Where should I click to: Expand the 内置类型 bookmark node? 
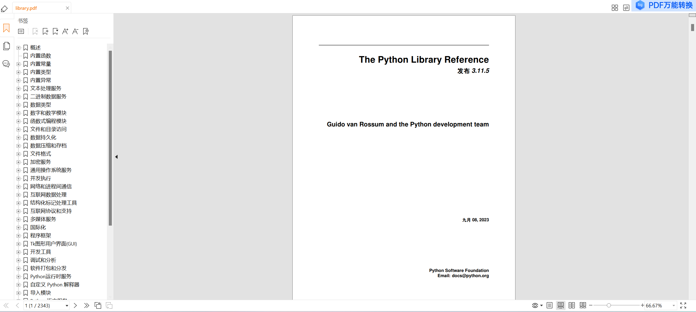point(18,72)
